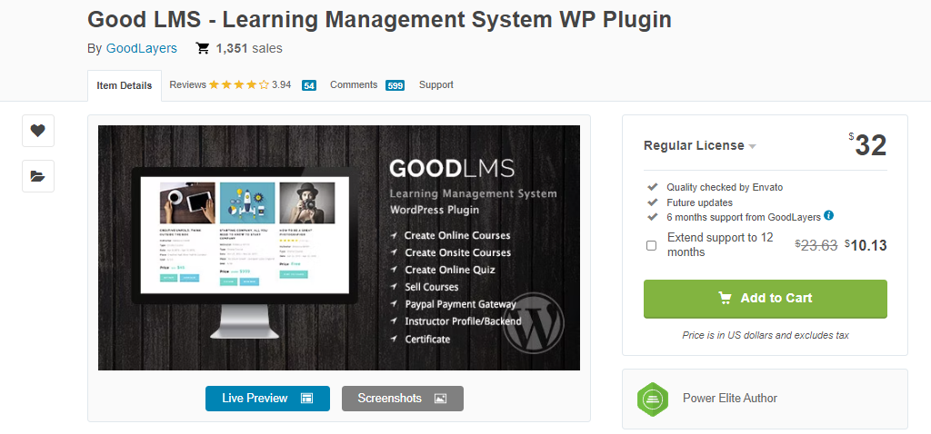Screen dimensions: 931x434
Task: View the Screenshots button
Action: pos(403,399)
